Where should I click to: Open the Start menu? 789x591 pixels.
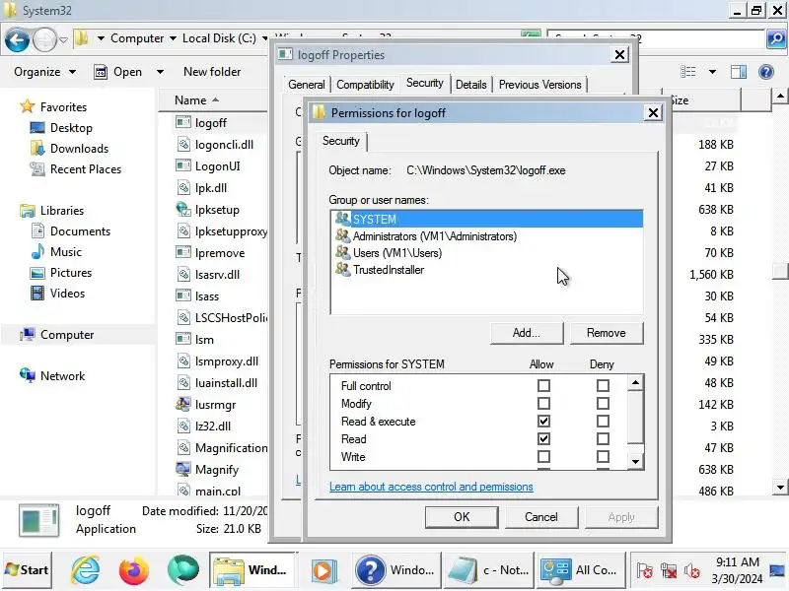[28, 570]
